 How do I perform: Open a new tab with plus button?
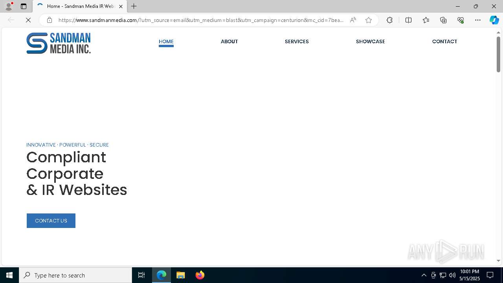click(134, 6)
